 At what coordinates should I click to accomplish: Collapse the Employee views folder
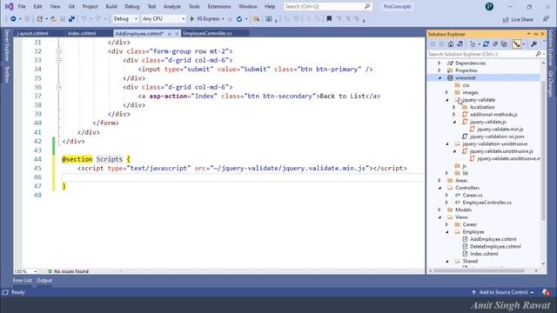(447, 232)
